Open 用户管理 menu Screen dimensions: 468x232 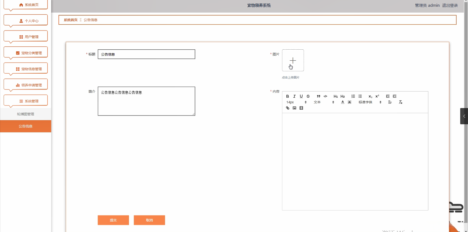26,37
